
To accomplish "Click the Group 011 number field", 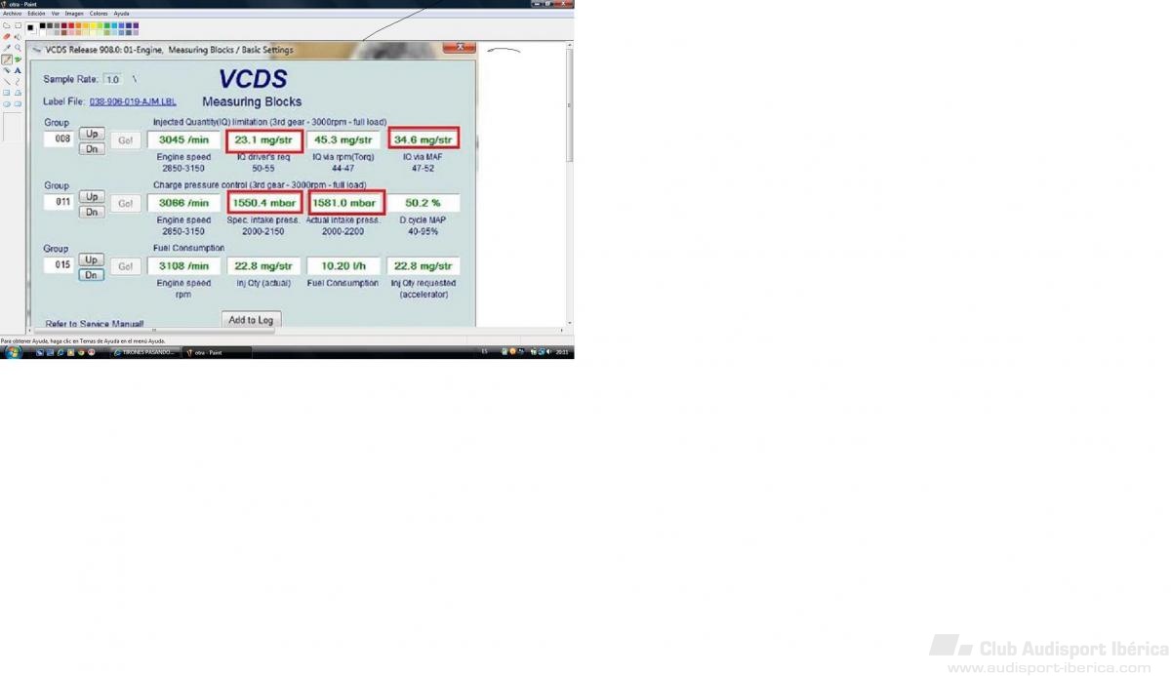I will [x=59, y=203].
